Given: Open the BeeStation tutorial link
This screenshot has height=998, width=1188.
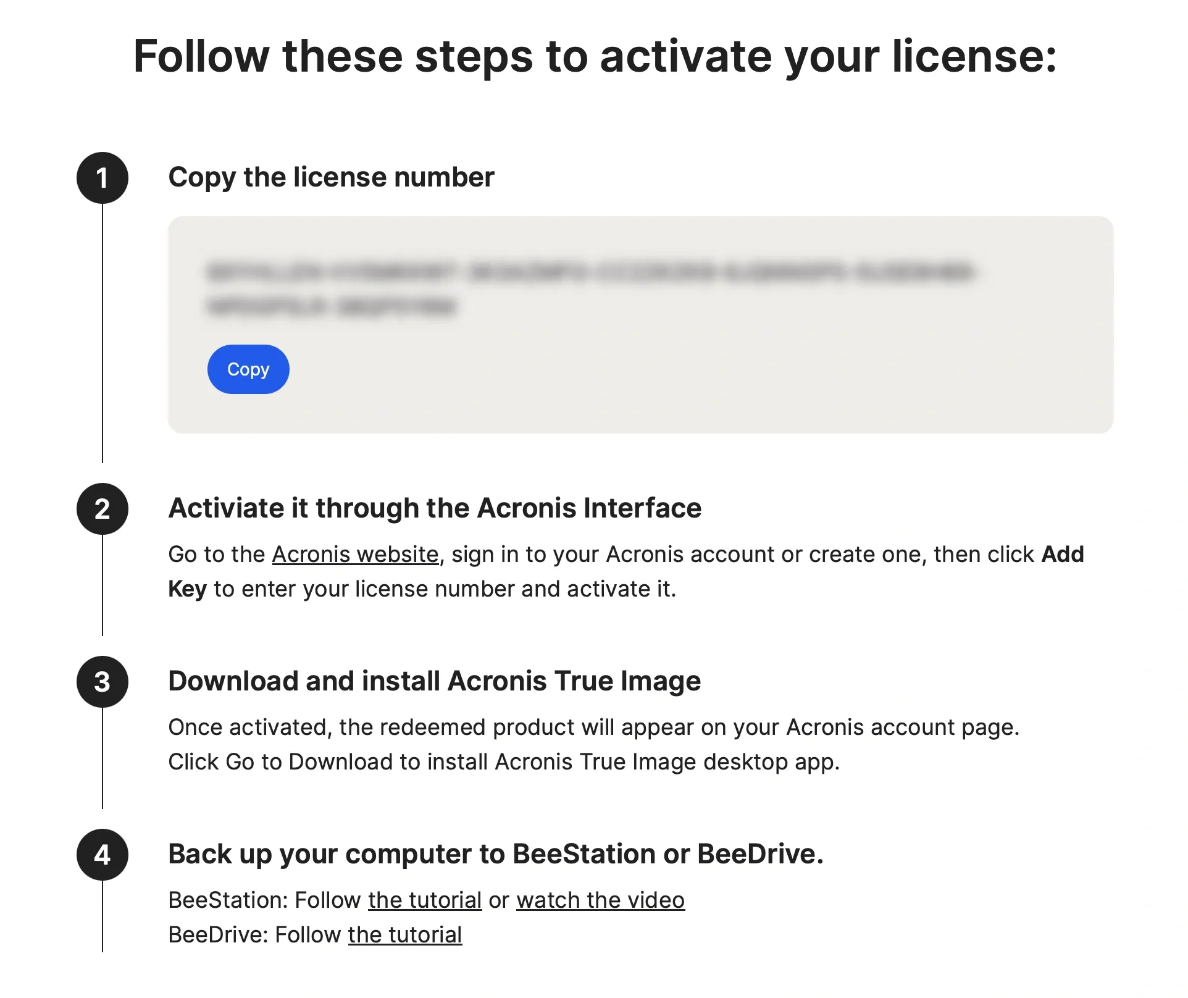Looking at the screenshot, I should point(425,900).
